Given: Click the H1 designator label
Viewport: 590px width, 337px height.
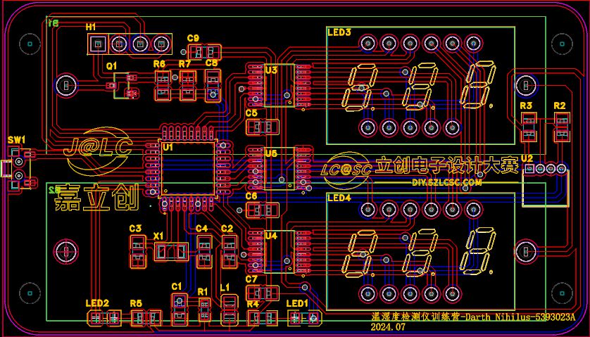Looking at the screenshot, I should click(x=91, y=27).
